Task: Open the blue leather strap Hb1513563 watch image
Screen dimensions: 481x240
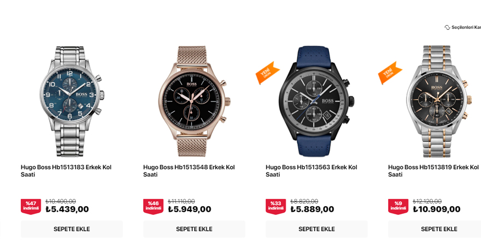Action: (316, 101)
